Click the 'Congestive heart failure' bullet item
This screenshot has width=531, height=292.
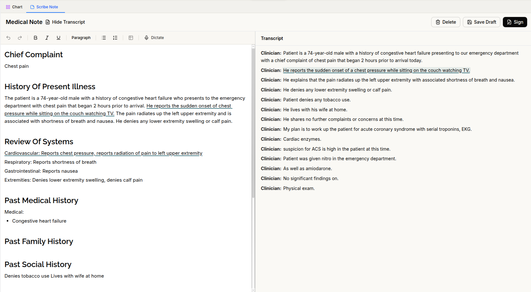(x=39, y=221)
